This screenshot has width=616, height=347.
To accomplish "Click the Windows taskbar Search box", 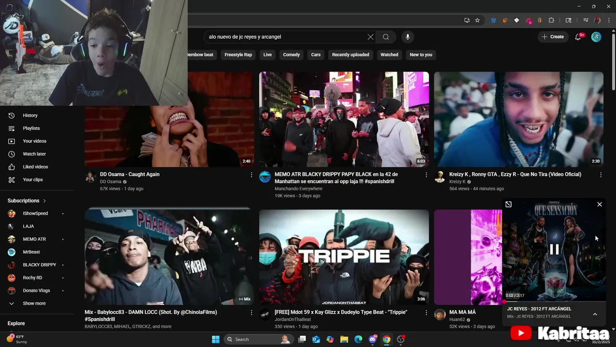I will [x=259, y=339].
